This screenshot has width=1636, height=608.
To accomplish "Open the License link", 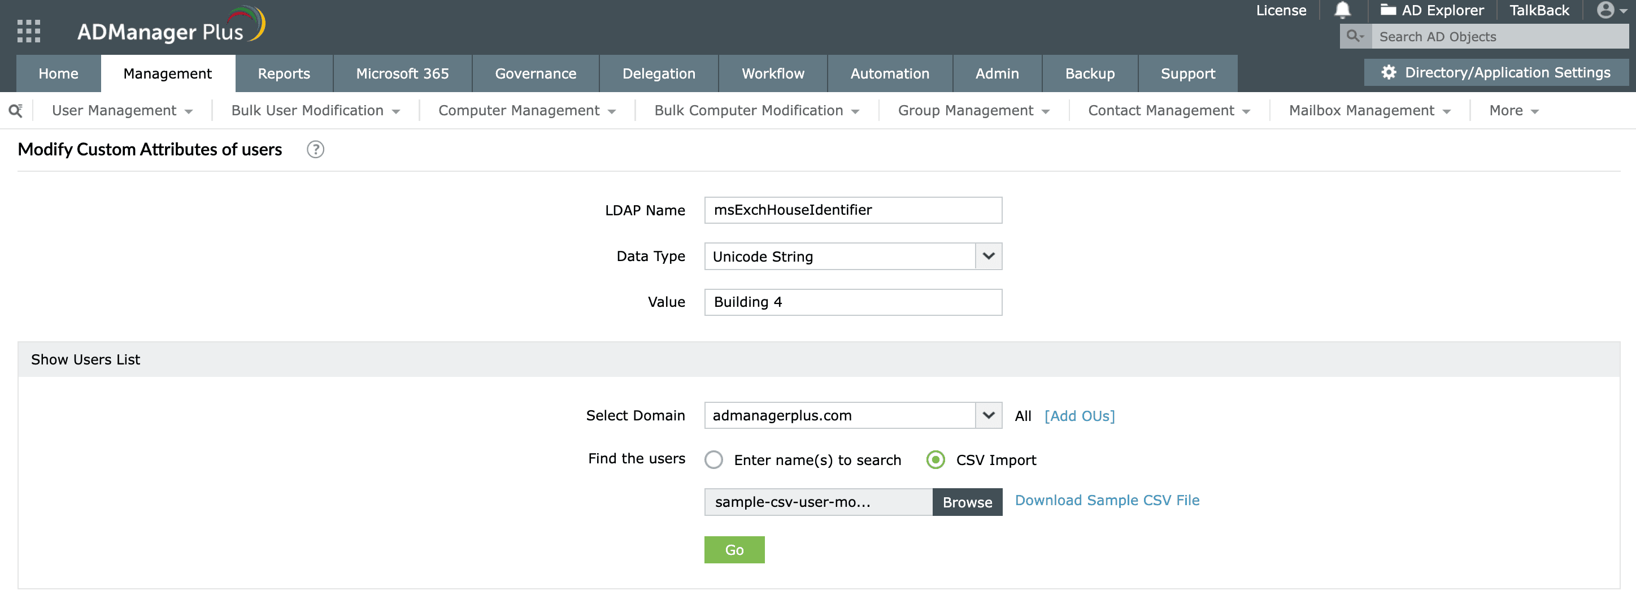I will (x=1281, y=10).
